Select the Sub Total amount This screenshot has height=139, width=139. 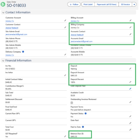[x=8, y=96]
